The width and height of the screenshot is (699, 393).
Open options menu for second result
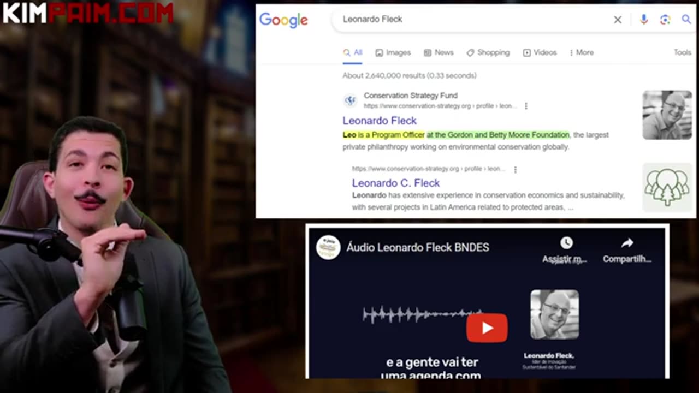(515, 169)
